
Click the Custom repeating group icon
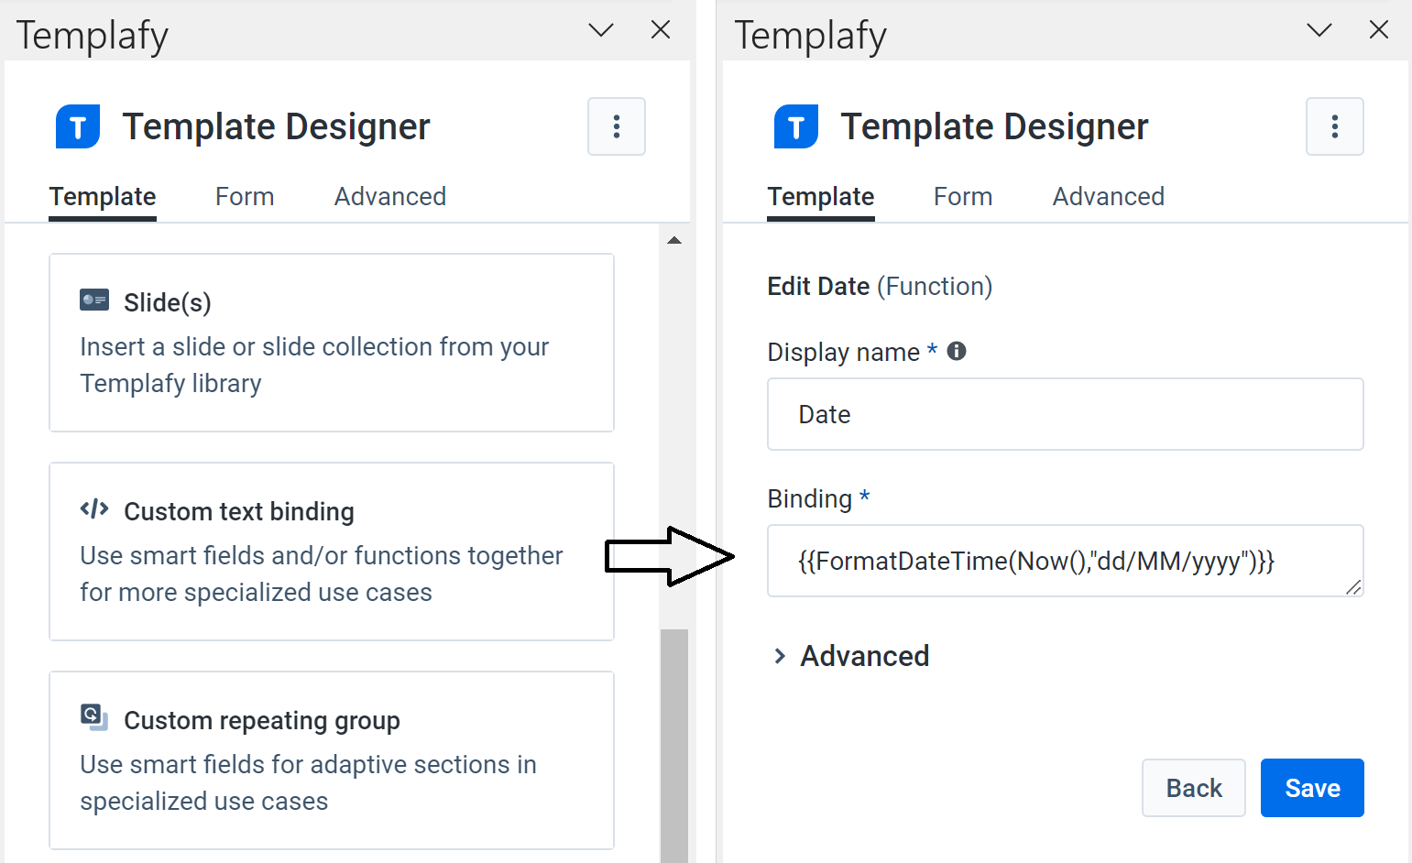point(93,718)
